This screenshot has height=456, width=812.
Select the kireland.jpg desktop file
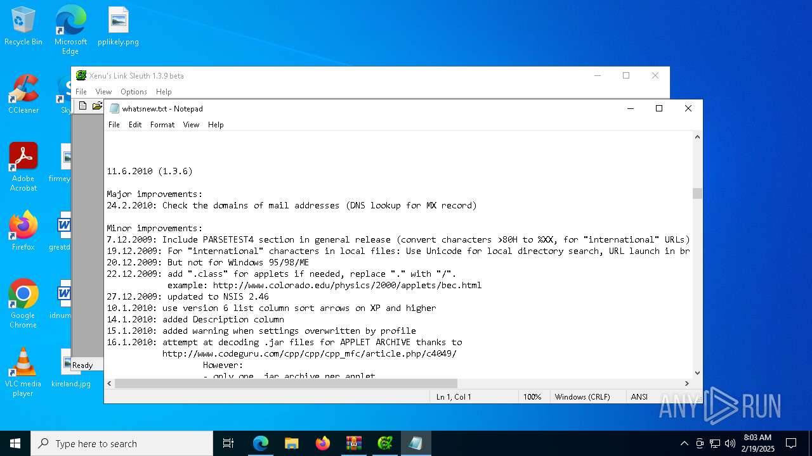coord(70,368)
